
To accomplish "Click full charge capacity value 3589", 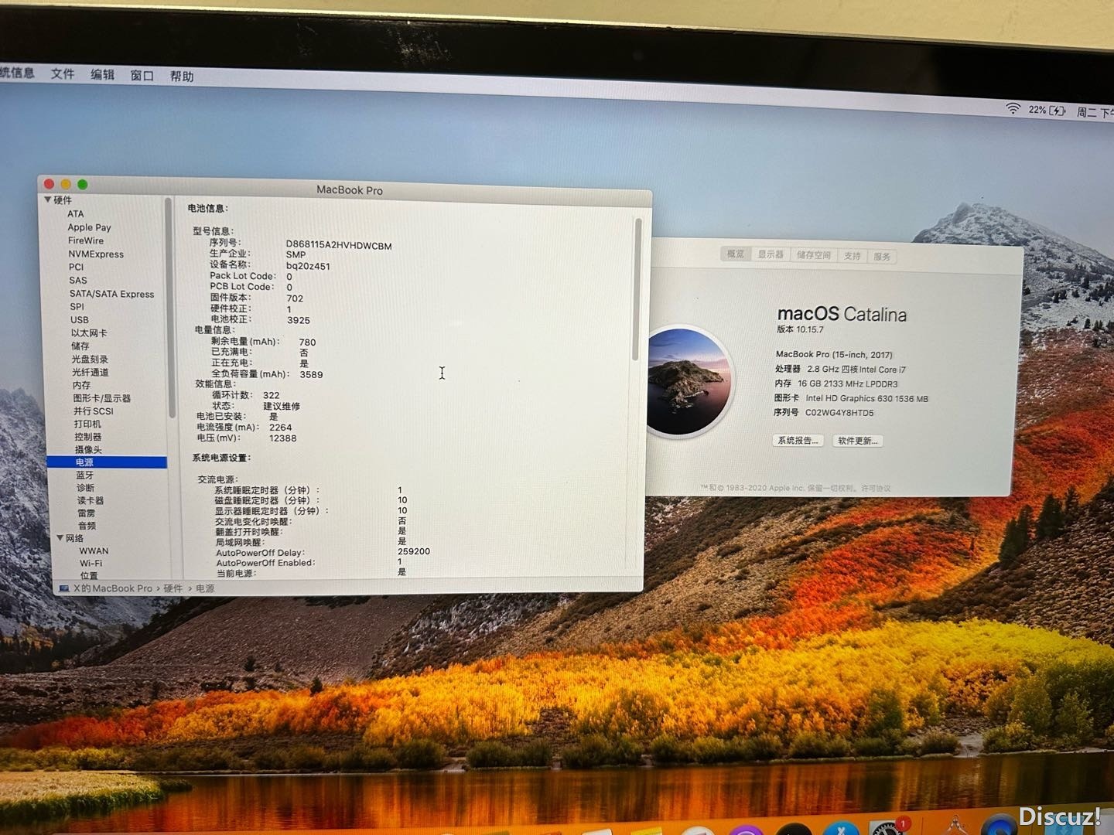I will pos(311,374).
